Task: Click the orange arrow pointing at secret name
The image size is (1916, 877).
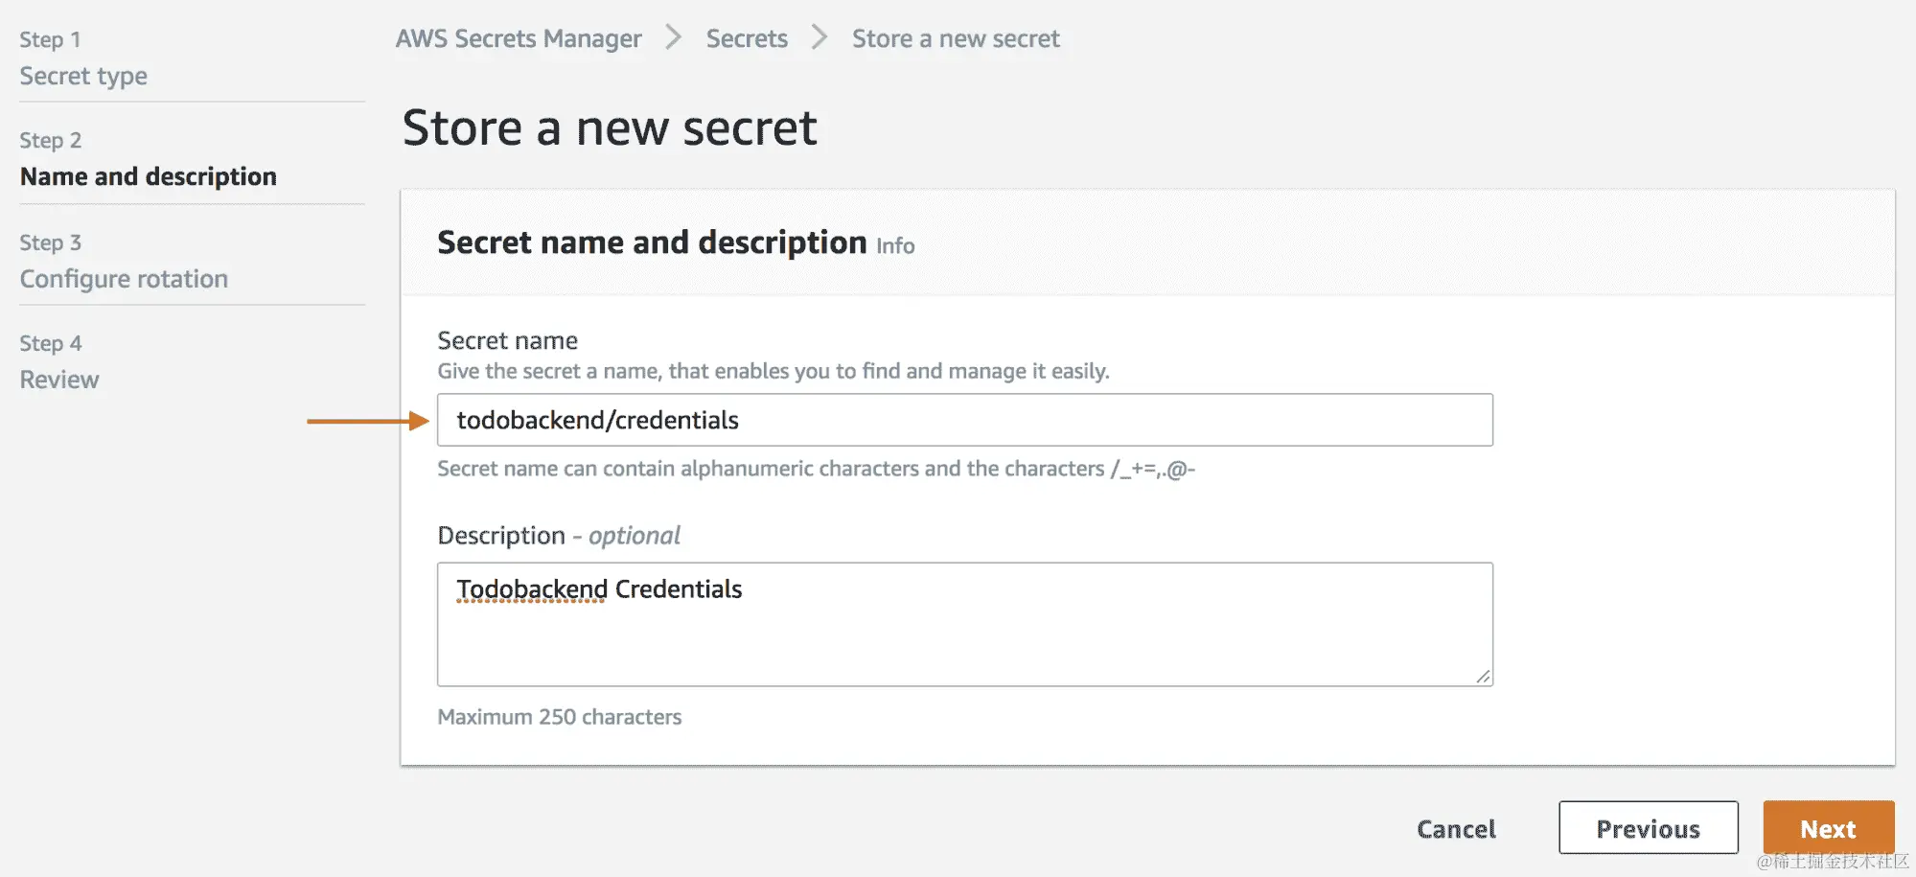Action: (367, 421)
